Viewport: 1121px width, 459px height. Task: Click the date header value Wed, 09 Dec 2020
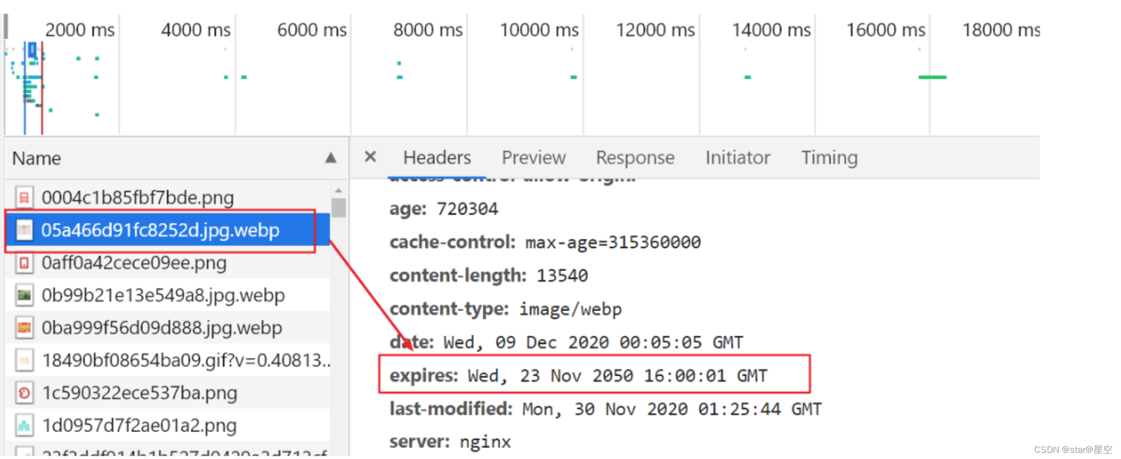tap(593, 343)
